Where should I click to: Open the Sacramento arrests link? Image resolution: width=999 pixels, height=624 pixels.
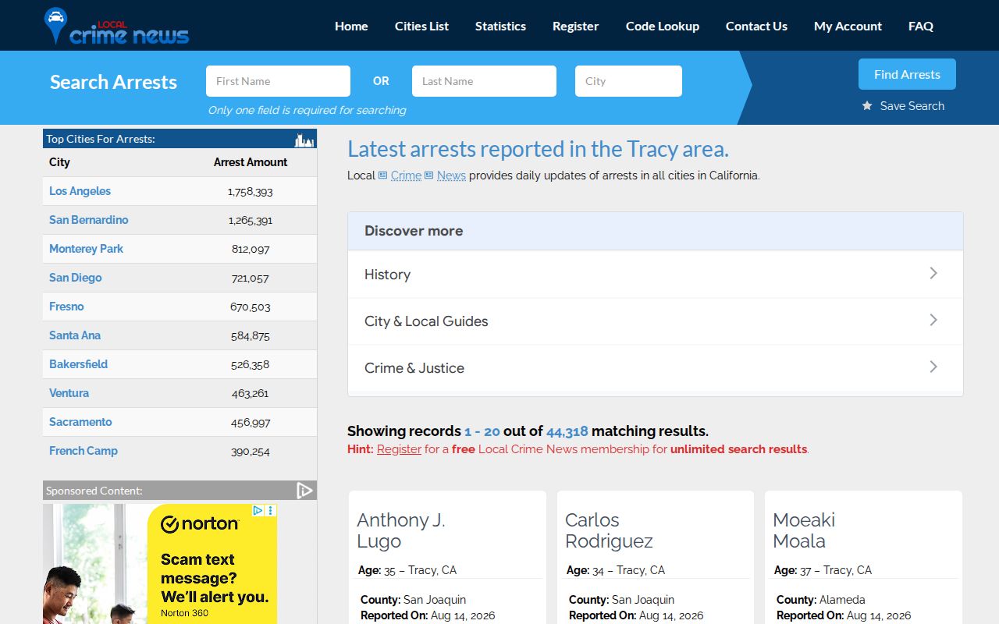80,422
